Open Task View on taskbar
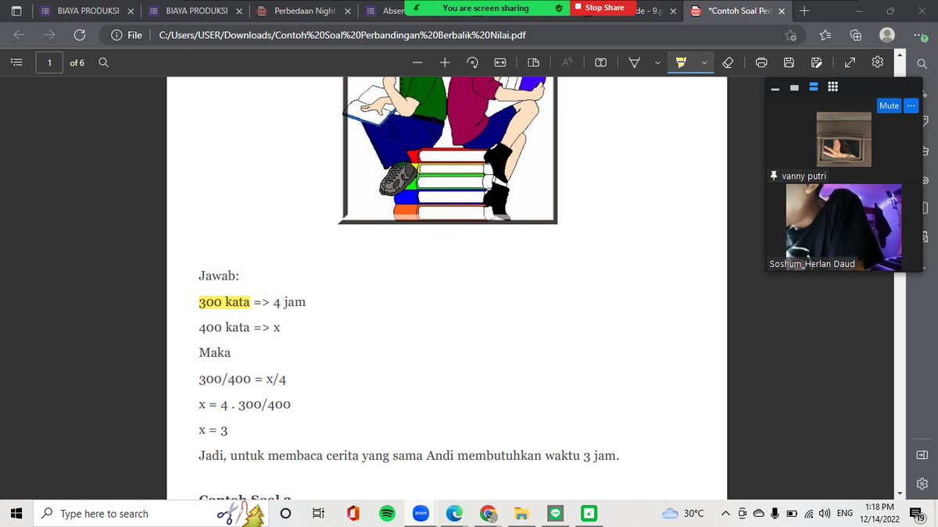This screenshot has width=938, height=527. [319, 514]
